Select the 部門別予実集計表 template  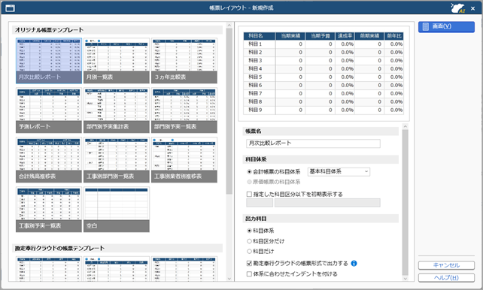[117, 110]
